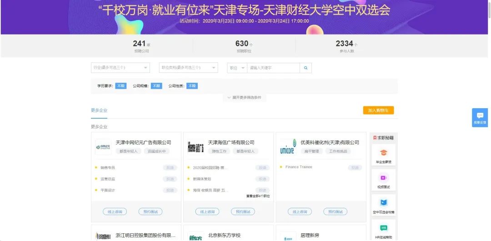Click 投递 for 平面设计
491x241 pixels.
click(170, 190)
